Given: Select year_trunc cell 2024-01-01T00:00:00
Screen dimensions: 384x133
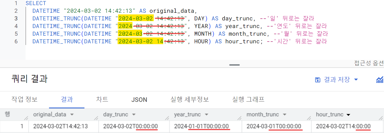Looking at the screenshot, I should point(205,126).
